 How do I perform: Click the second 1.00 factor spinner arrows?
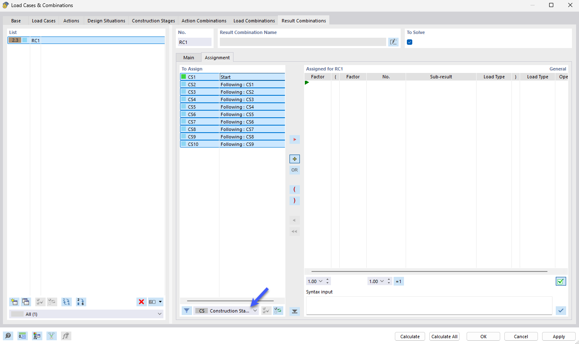click(x=389, y=281)
